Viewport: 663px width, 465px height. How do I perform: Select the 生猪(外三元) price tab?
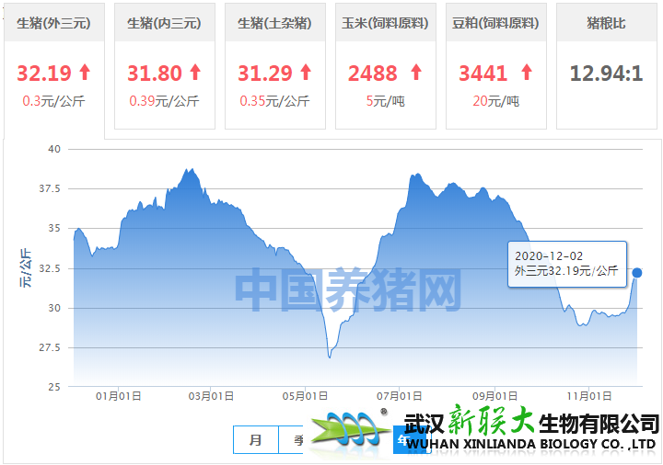coord(53,23)
